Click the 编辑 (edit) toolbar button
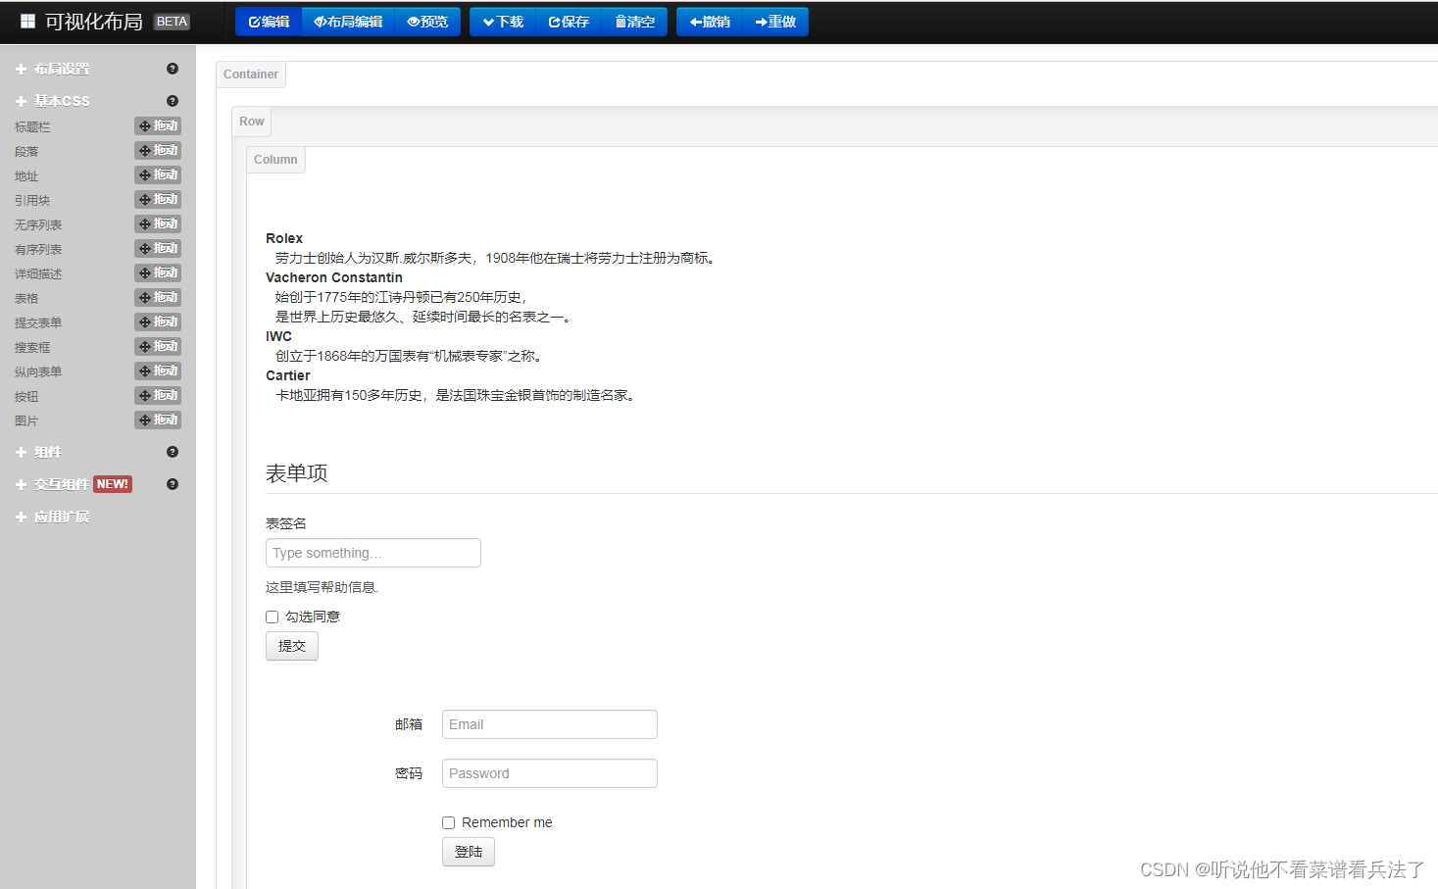Image resolution: width=1438 pixels, height=889 pixels. pos(269,22)
